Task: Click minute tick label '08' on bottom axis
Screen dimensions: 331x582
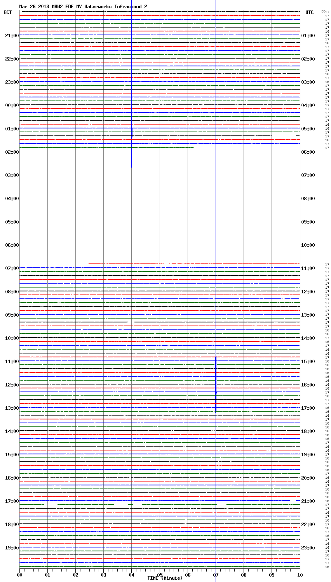Action: pyautogui.click(x=244, y=575)
